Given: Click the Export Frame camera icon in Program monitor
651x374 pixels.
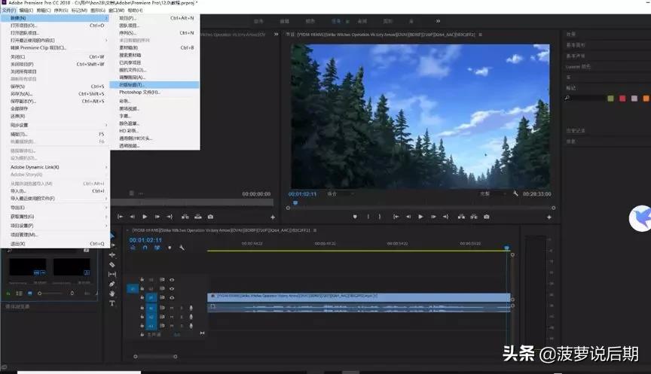Looking at the screenshot, I should point(486,217).
